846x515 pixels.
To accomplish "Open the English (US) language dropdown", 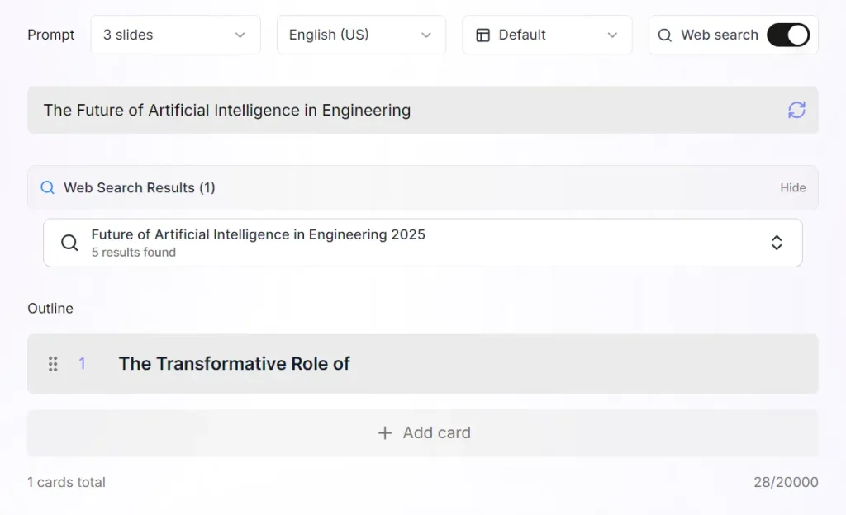I will click(x=361, y=35).
